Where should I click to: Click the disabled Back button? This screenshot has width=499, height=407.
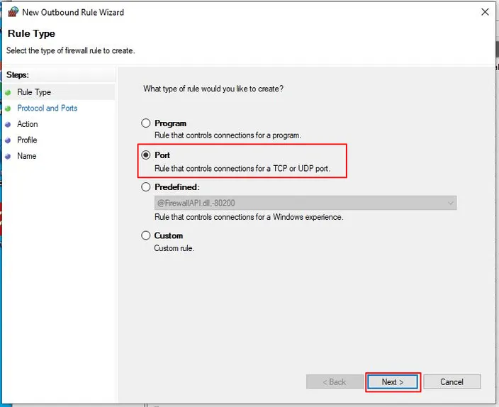pyautogui.click(x=335, y=382)
